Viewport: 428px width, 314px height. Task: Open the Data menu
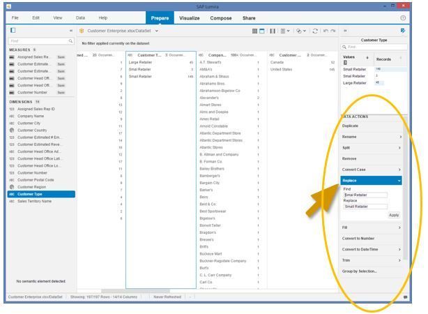(80, 17)
